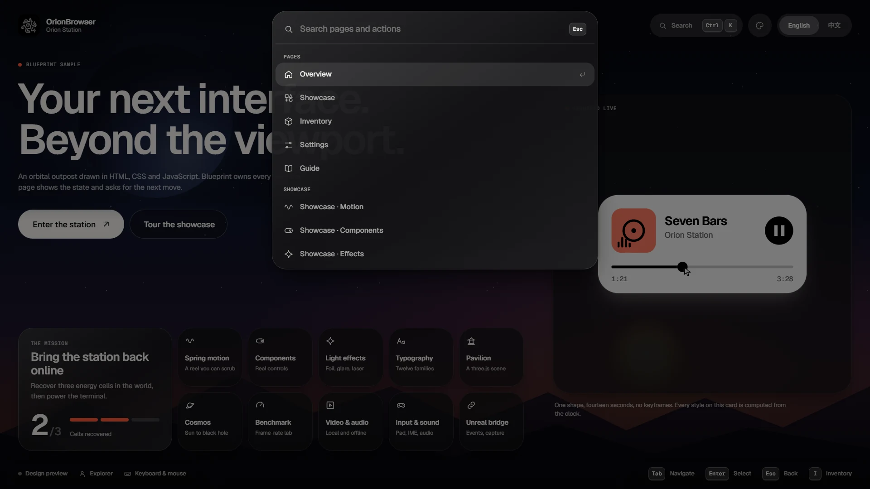Click the Settings sliders icon
This screenshot has height=489, width=870.
(289, 145)
